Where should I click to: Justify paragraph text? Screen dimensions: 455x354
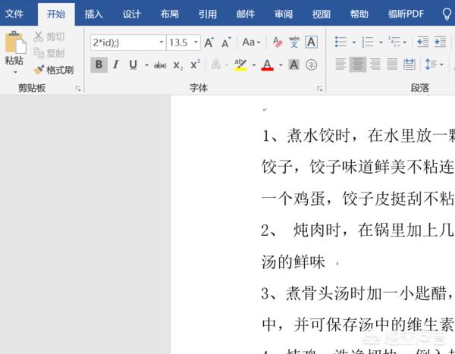click(392, 64)
